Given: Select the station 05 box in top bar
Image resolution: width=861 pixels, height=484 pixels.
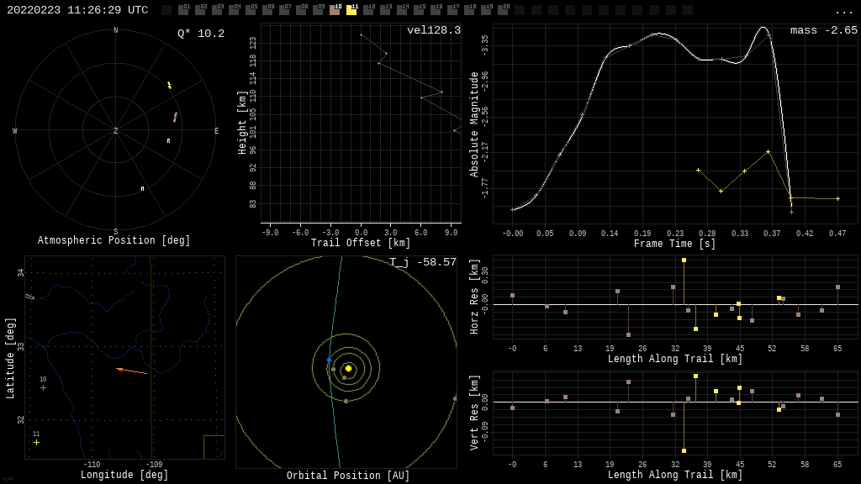Looking at the screenshot, I should 251,10.
